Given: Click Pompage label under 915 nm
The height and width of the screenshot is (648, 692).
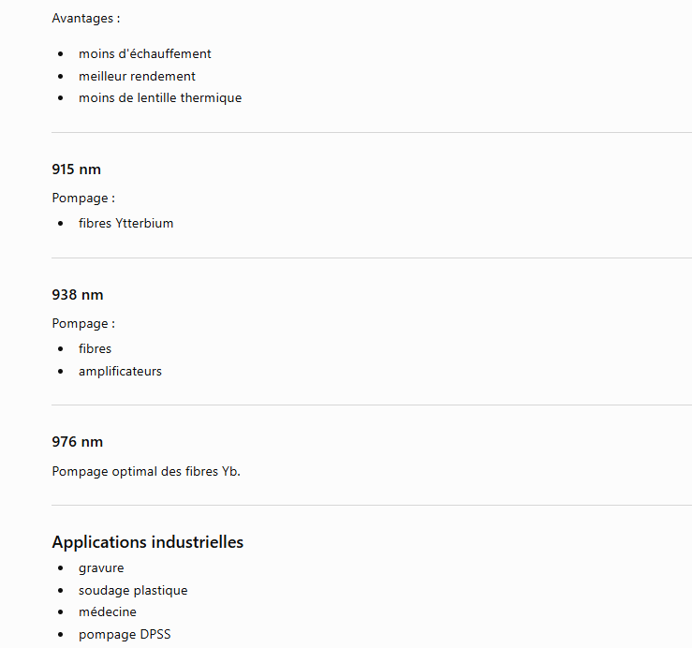Looking at the screenshot, I should point(83,199).
